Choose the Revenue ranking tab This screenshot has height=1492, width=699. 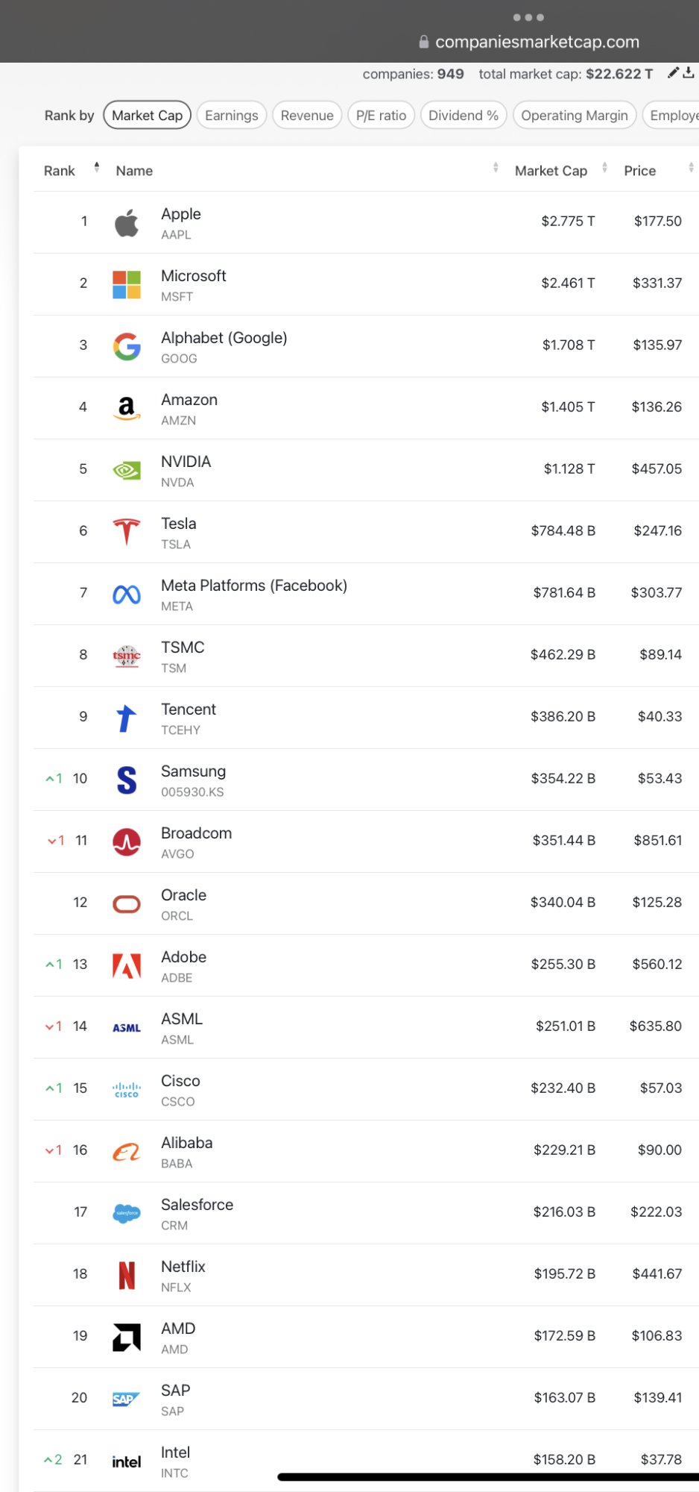point(307,116)
